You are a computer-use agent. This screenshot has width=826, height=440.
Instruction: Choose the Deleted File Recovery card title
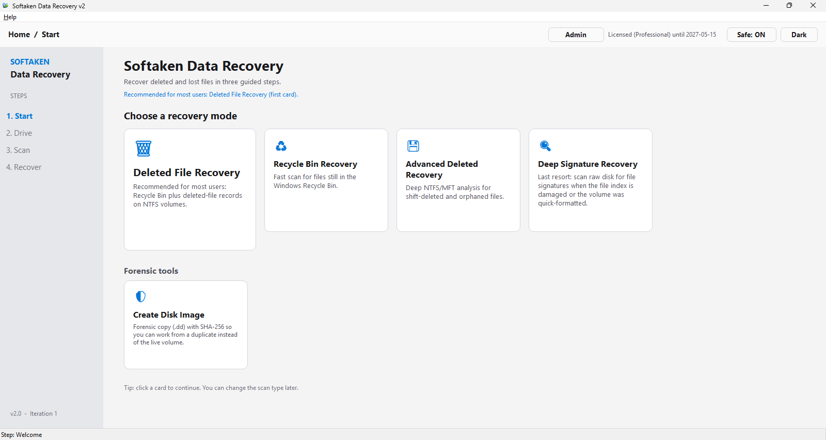click(x=187, y=173)
